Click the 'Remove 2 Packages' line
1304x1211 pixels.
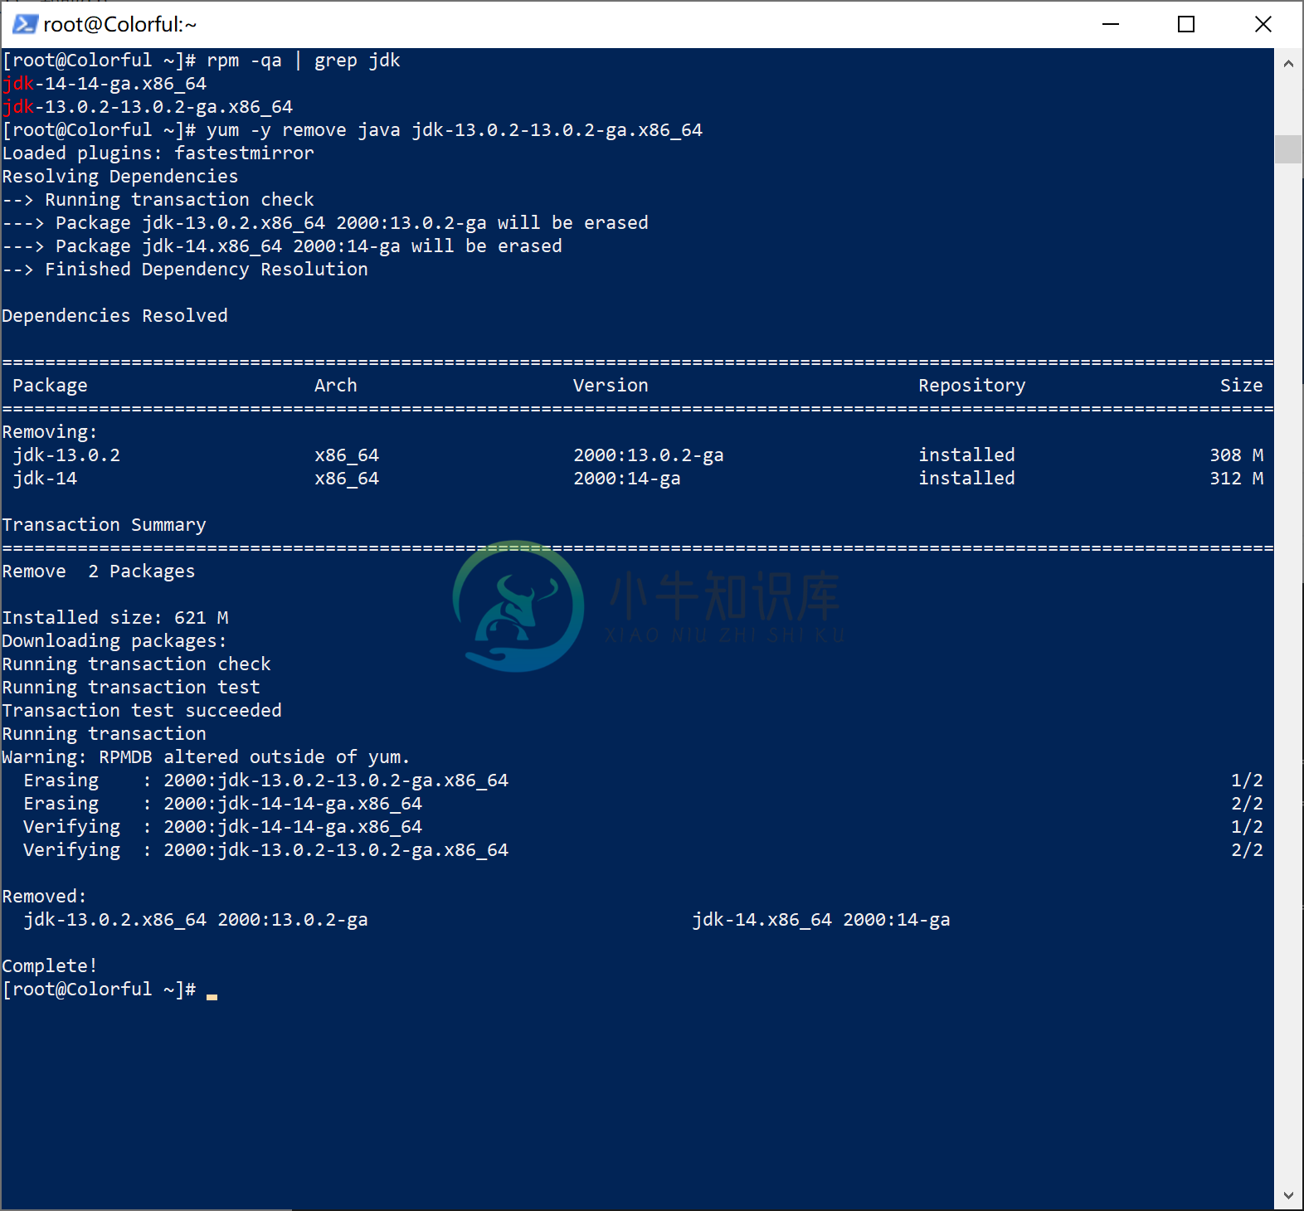pyautogui.click(x=99, y=571)
